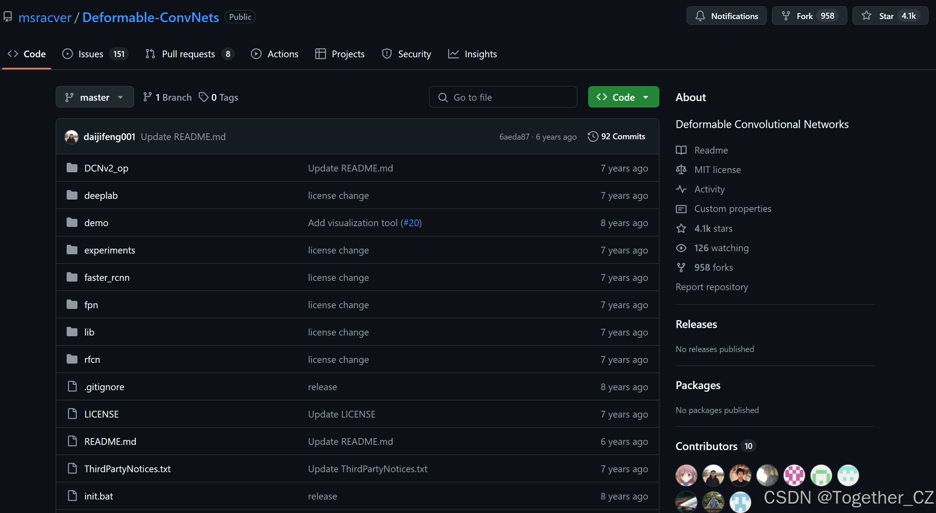Expand the green Code dropdown button
This screenshot has height=513, width=936.
click(x=623, y=97)
